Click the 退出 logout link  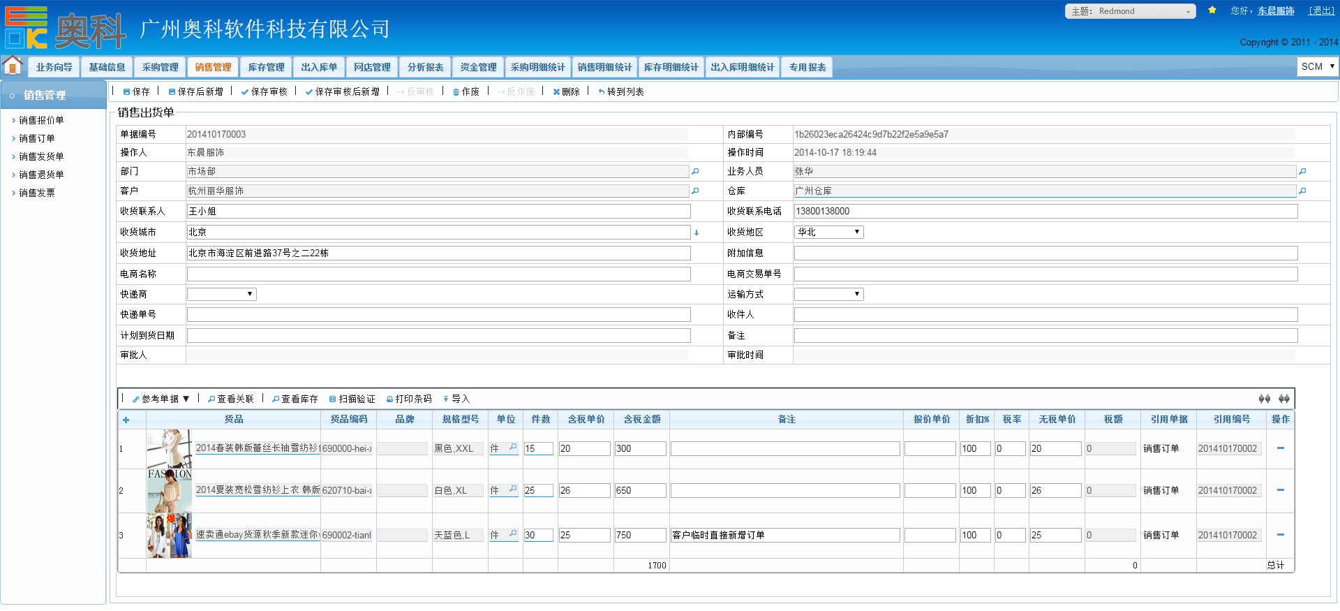(1321, 10)
